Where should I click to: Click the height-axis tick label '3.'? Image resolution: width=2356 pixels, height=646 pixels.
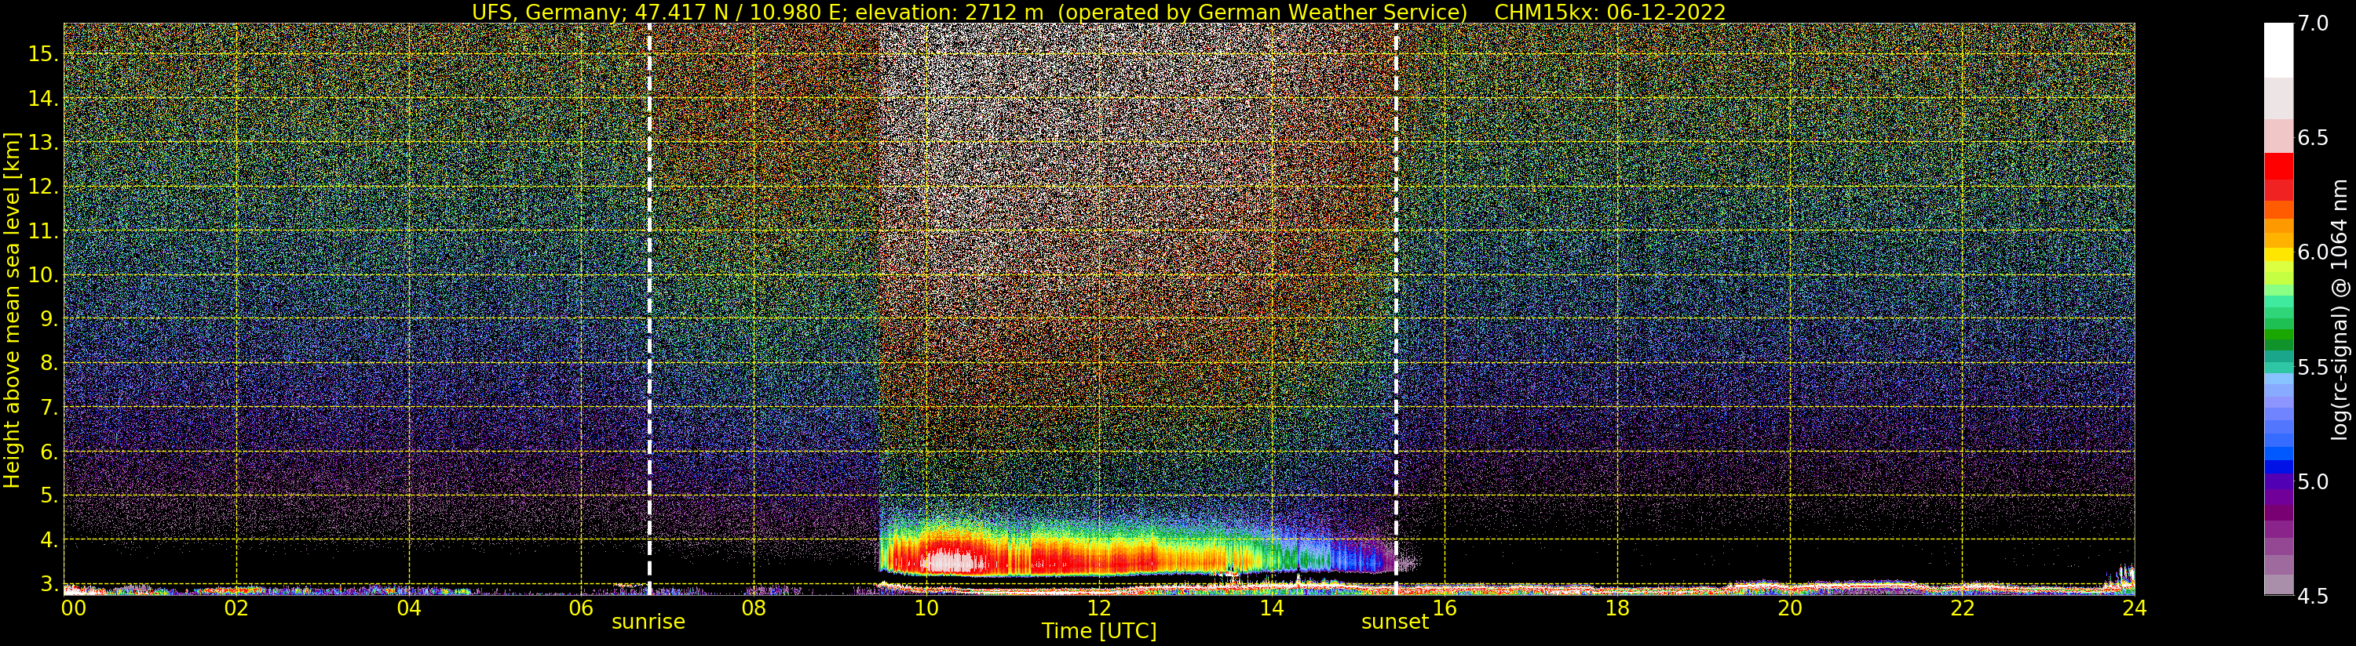[49, 584]
